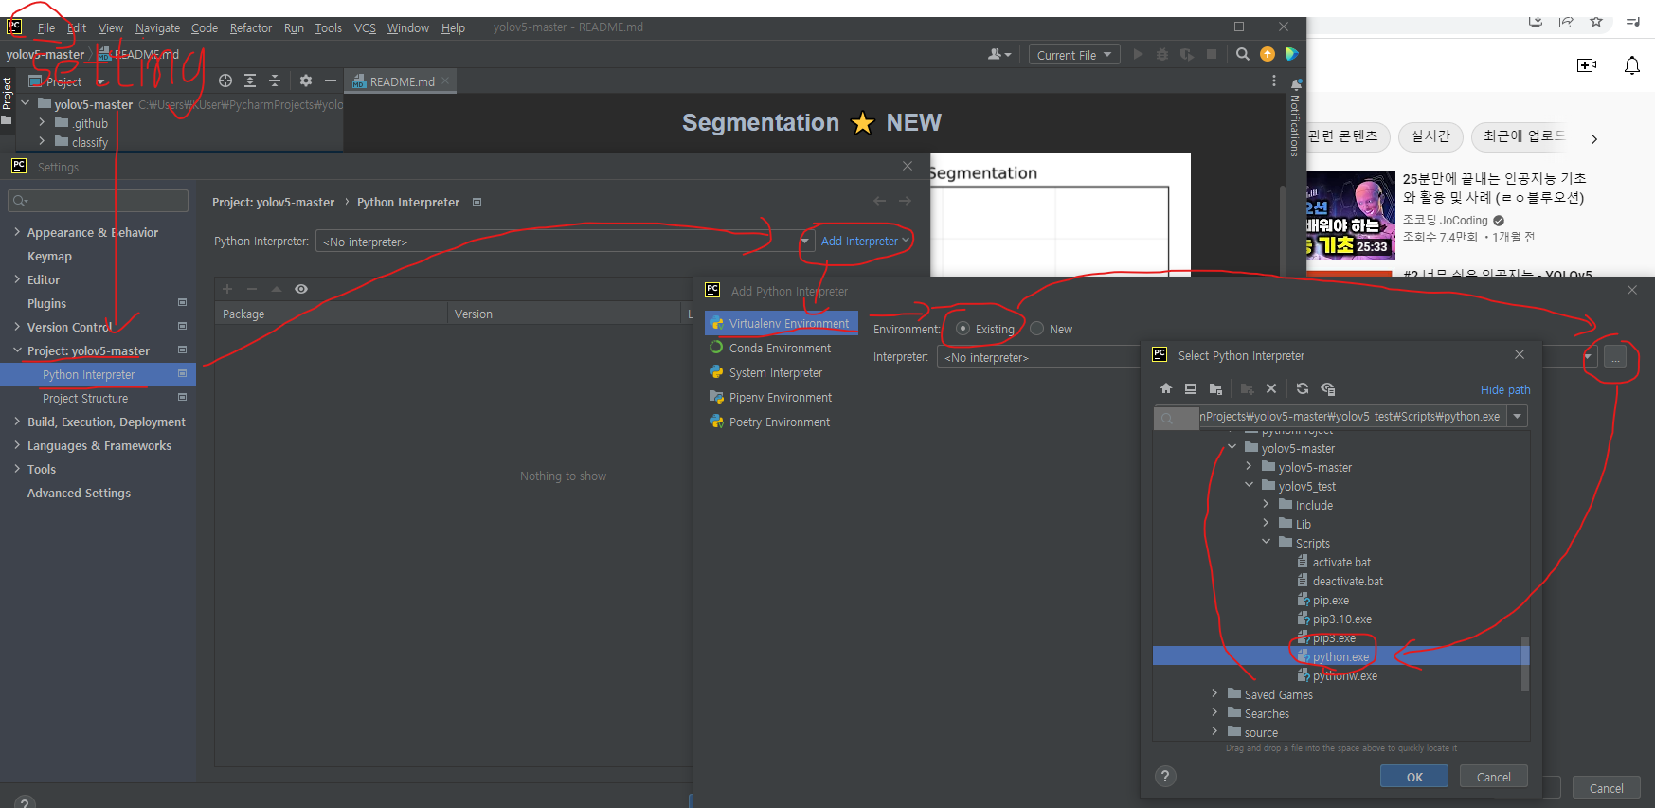Expand Include folder in file tree

tap(1266, 504)
